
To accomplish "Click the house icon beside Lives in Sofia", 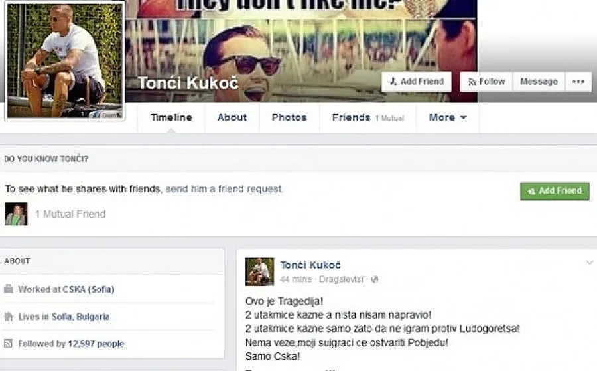I will point(9,316).
